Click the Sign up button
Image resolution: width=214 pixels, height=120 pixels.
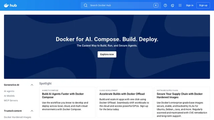pyautogui.click(x=203, y=5)
